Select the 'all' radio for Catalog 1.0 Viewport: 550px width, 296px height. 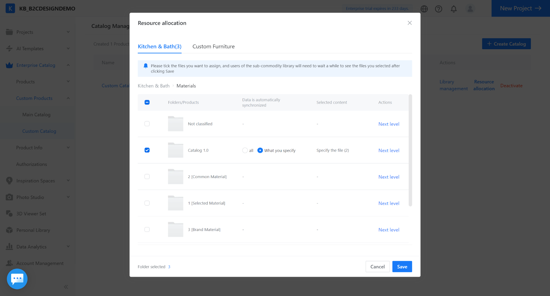click(245, 150)
